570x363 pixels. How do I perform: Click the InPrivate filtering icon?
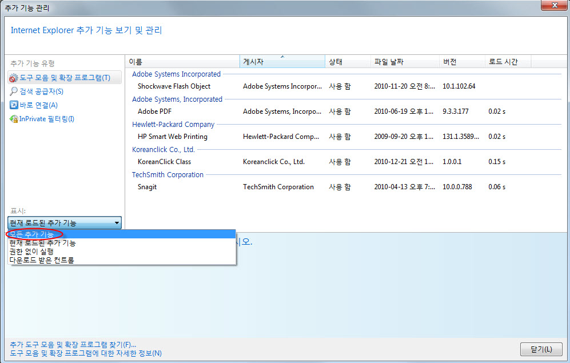14,119
